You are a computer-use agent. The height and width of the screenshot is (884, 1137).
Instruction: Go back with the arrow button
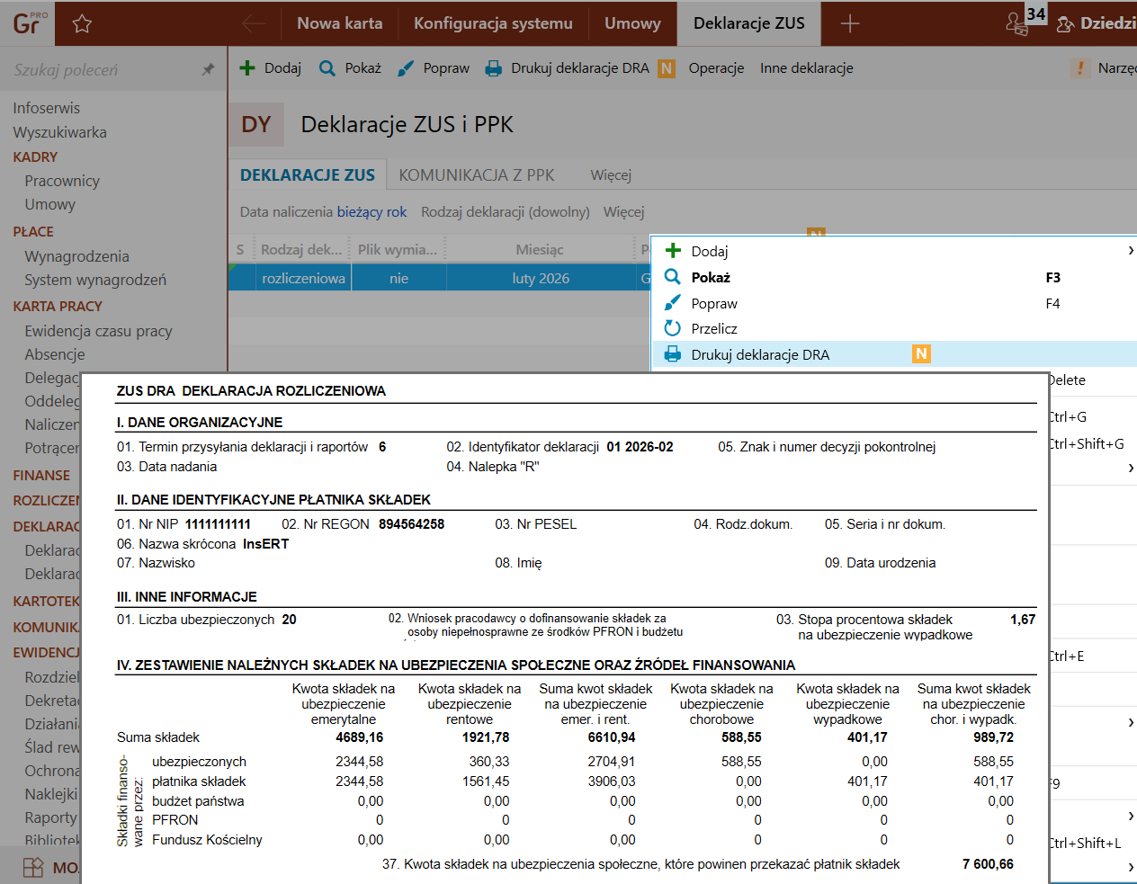[254, 23]
